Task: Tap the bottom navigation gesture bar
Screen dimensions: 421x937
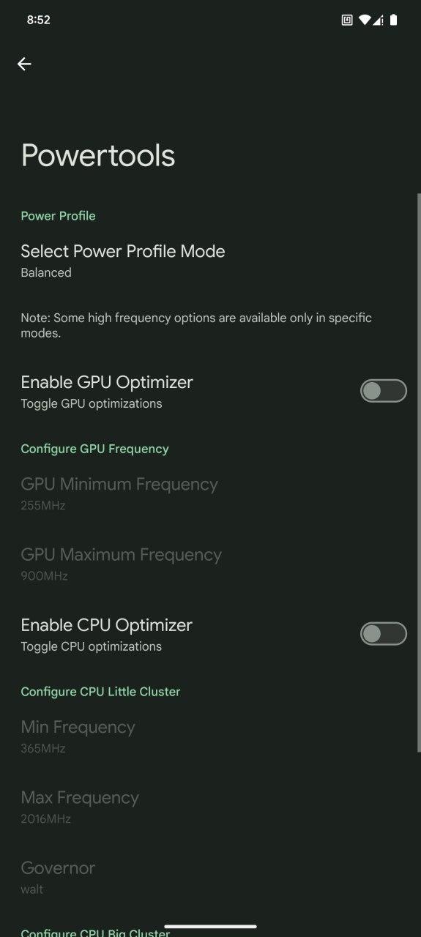Action: coord(211,927)
